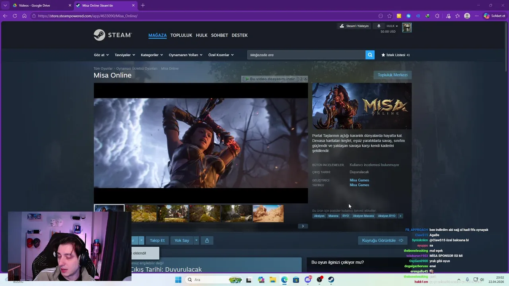The image size is (509, 286).
Task: Click the store search magnifier button
Action: click(x=370, y=55)
